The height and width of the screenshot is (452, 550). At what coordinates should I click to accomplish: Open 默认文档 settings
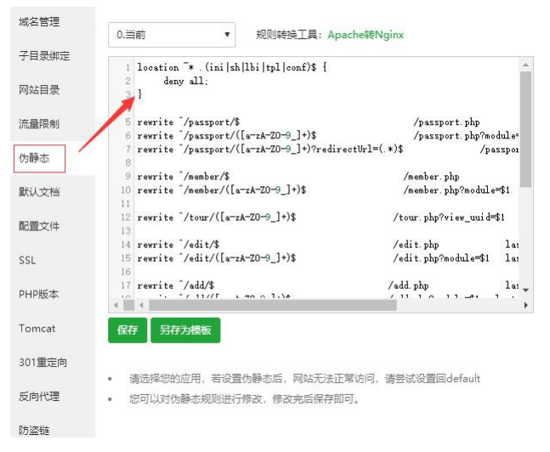pos(39,192)
